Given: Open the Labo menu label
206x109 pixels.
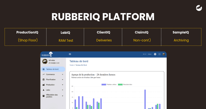Looking at the screenshot, I should click(x=48, y=90).
